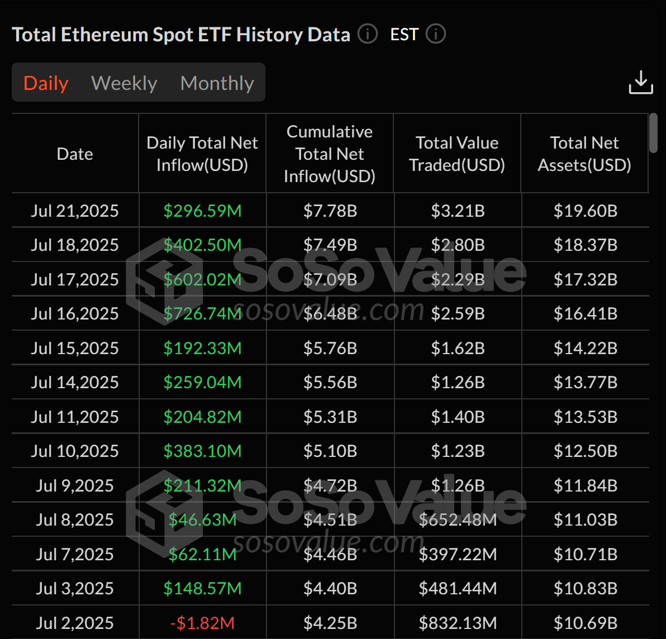Click the Daily Total Net Inflow(USD) header
Image resolution: width=666 pixels, height=639 pixels.
click(202, 154)
